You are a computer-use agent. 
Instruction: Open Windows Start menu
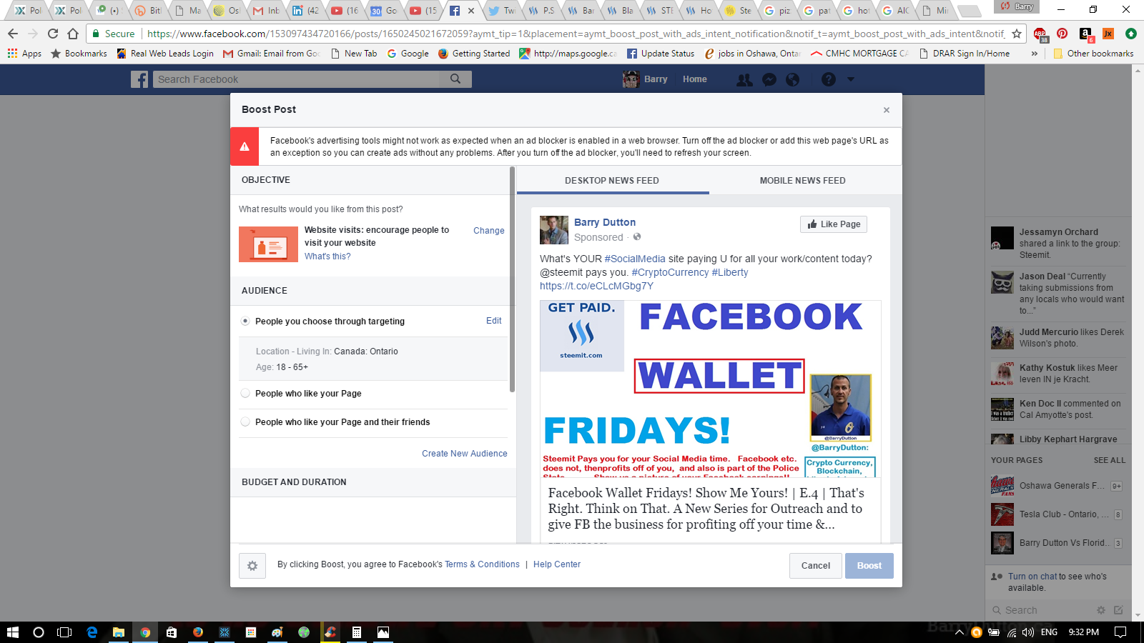coord(12,632)
